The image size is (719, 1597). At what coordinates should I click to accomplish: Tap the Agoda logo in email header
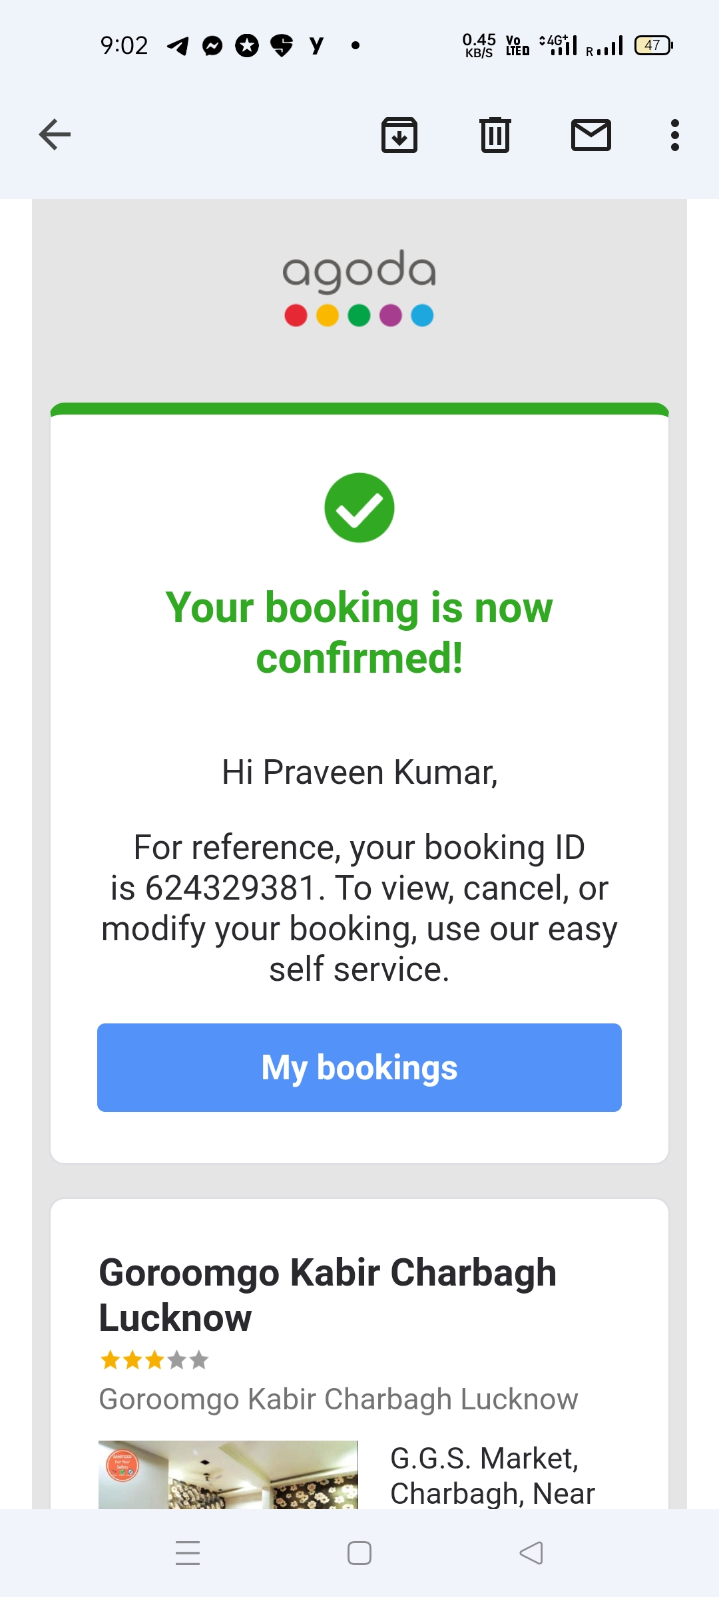coord(359,287)
